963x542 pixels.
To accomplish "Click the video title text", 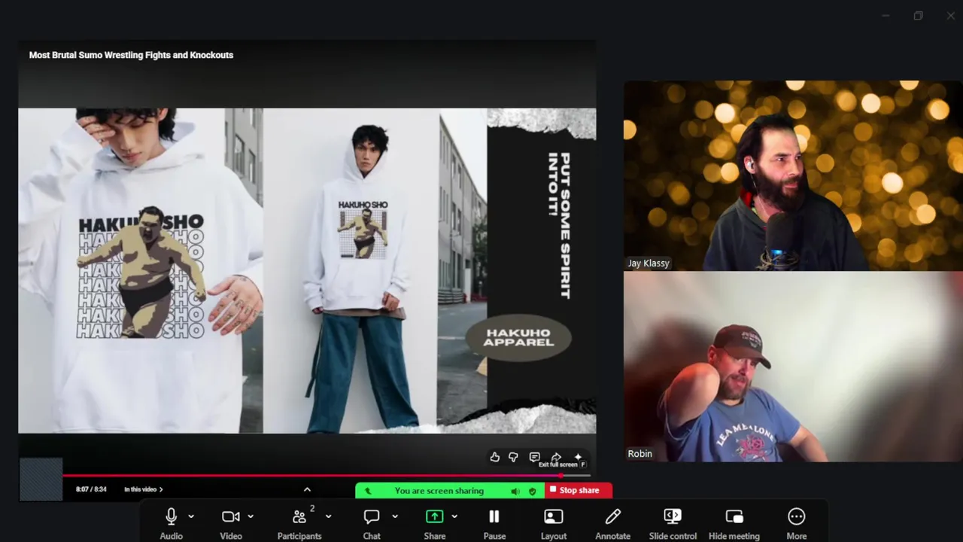I will (x=131, y=55).
